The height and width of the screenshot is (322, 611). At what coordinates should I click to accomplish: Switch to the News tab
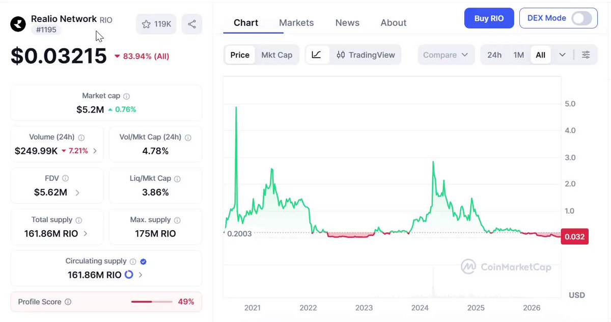point(347,23)
